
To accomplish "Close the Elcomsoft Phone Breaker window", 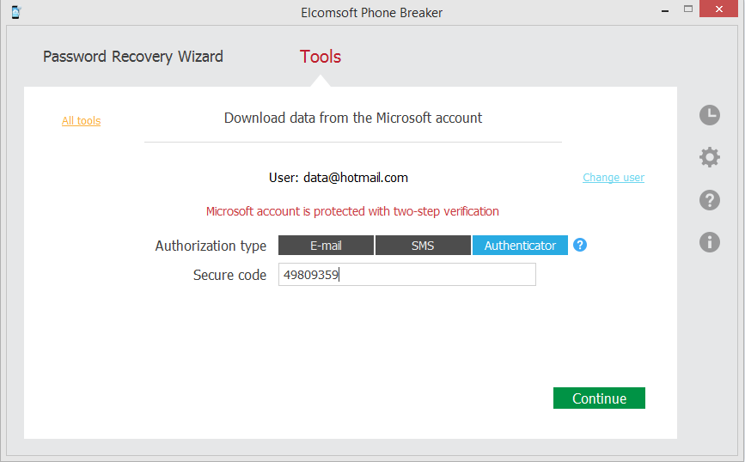I will pos(719,9).
